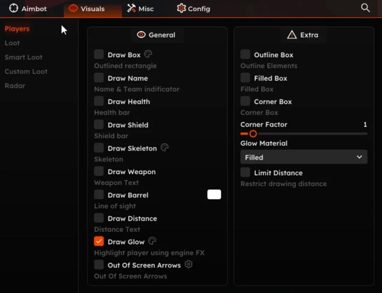Click the Corner Factor slider handle

(253, 134)
